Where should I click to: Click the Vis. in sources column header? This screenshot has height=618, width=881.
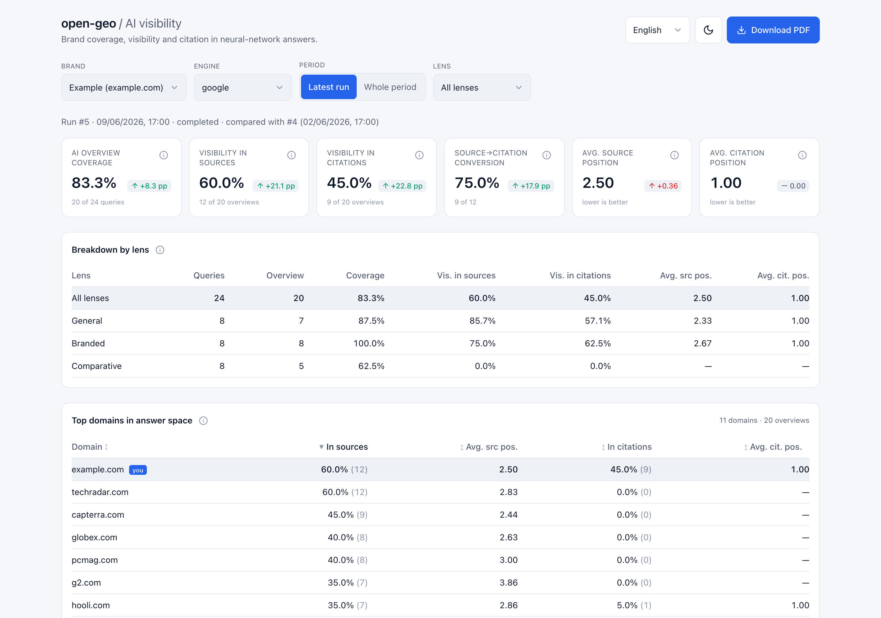coord(466,276)
